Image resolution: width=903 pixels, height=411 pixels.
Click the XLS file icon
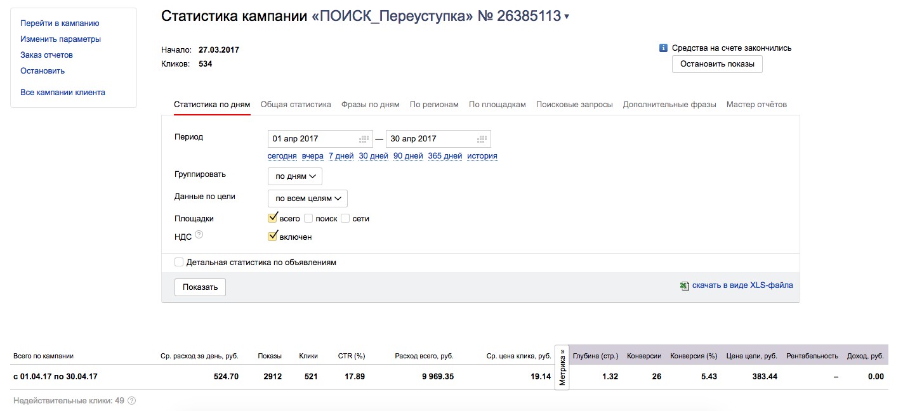pos(685,286)
